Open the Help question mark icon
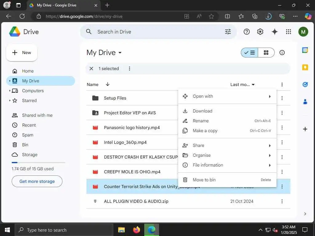This screenshot has height=236, width=315. (x=246, y=32)
